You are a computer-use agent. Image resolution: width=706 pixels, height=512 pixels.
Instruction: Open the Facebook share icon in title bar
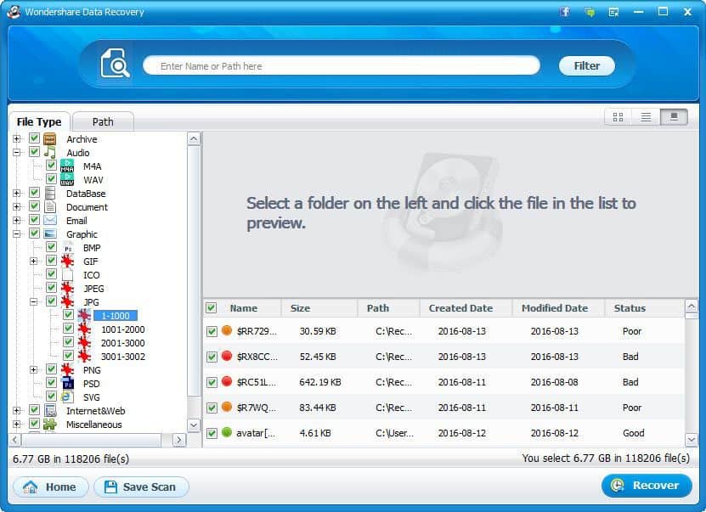(x=565, y=12)
